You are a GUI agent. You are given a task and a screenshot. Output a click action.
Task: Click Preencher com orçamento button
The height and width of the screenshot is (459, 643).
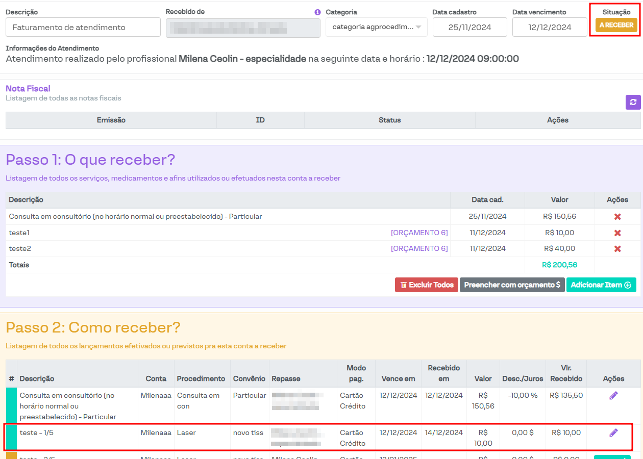(512, 285)
